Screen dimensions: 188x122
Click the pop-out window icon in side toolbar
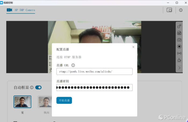pos(179,26)
